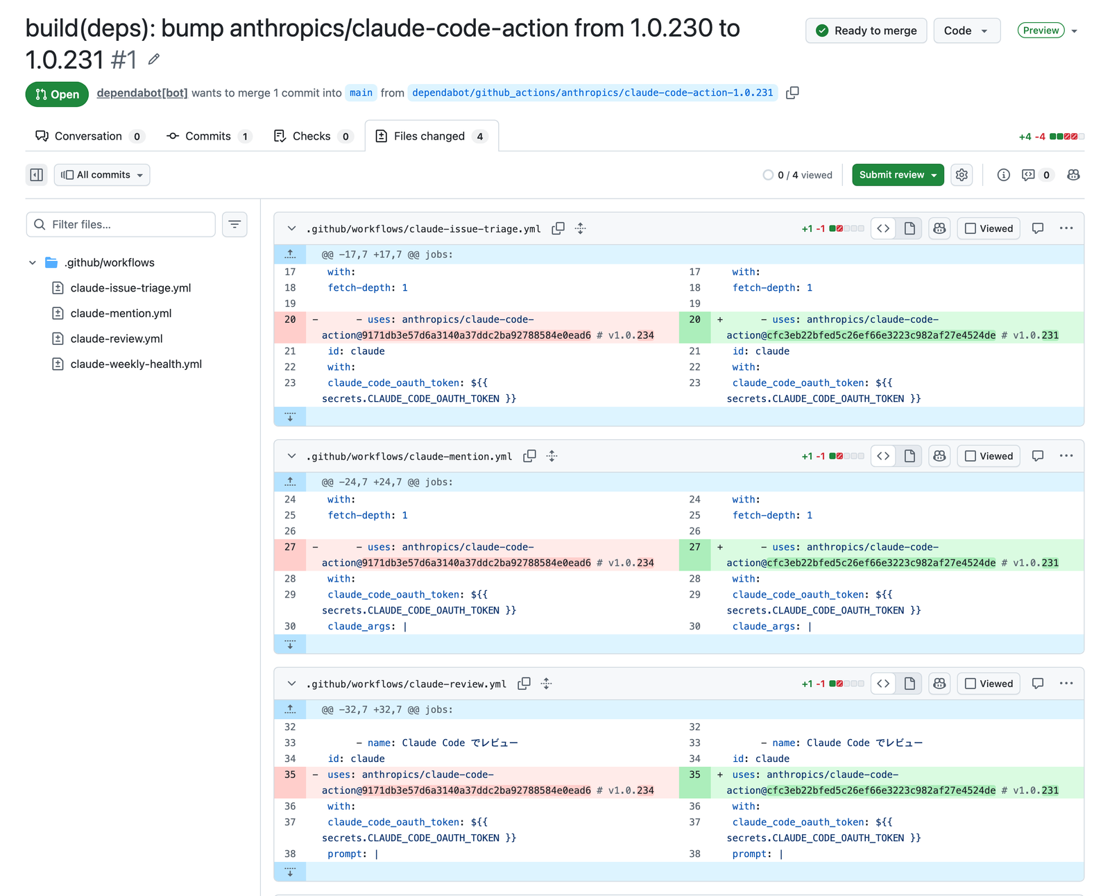The image size is (1110, 896).
Task: Open the Copilot icon in the review toolbar
Action: 1073,175
